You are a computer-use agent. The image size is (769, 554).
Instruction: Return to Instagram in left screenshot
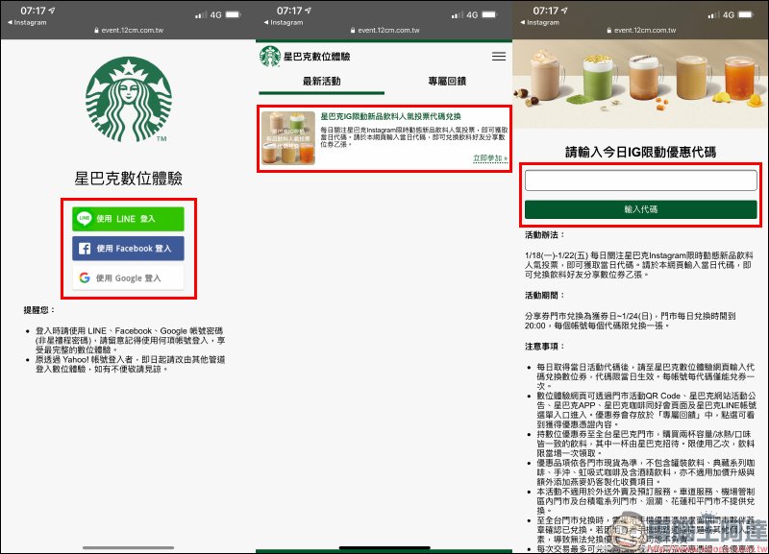[27, 22]
